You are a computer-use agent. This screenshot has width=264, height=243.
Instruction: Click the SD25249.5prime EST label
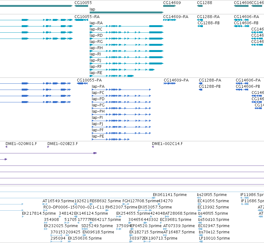pos(97,226)
